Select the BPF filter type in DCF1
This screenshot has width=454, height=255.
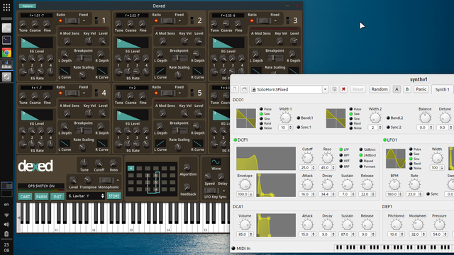coord(345,155)
